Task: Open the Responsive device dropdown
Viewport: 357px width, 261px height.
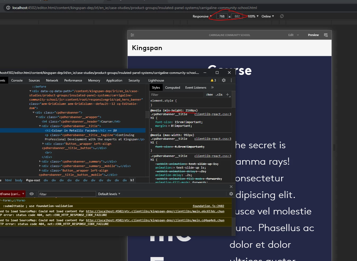Action: pyautogui.click(x=202, y=16)
